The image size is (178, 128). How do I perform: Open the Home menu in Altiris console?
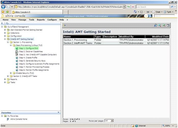pos(6,20)
